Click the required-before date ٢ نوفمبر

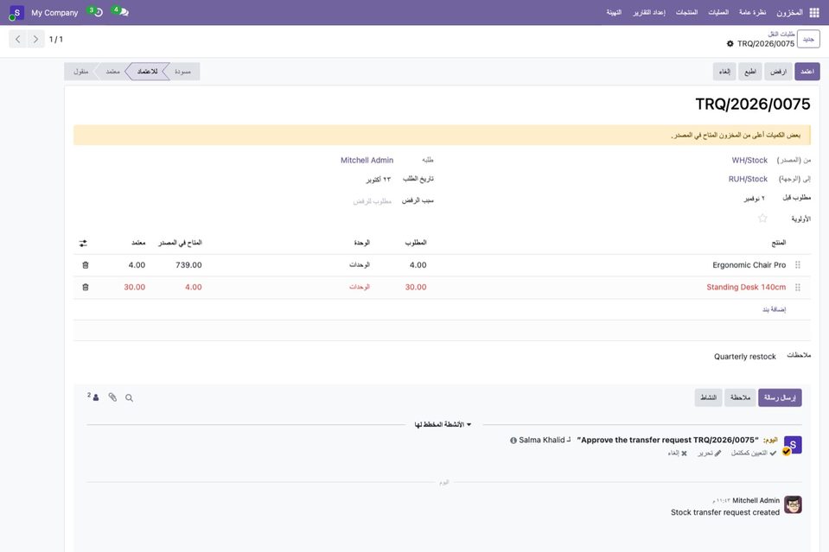tap(755, 199)
